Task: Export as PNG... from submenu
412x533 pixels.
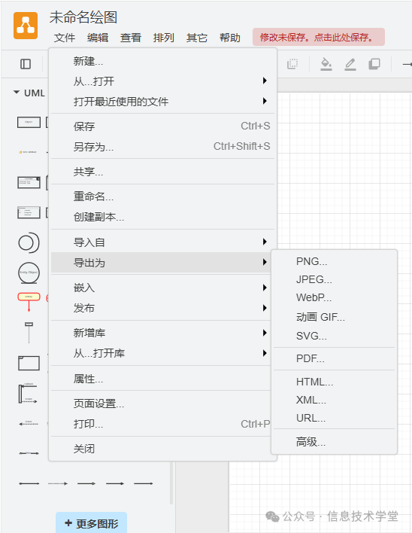Action: (x=335, y=261)
